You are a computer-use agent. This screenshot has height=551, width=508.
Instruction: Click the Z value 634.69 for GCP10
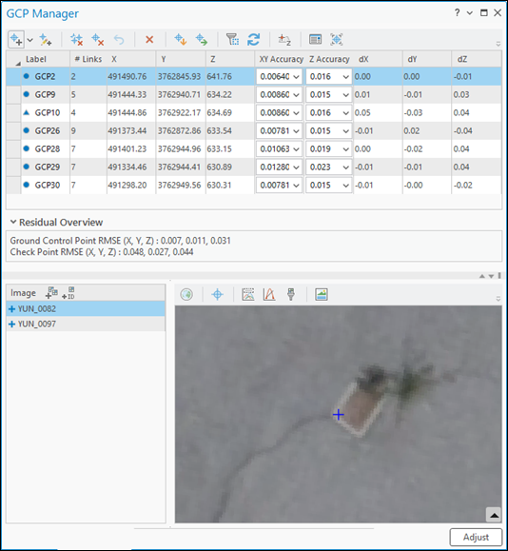click(x=219, y=113)
